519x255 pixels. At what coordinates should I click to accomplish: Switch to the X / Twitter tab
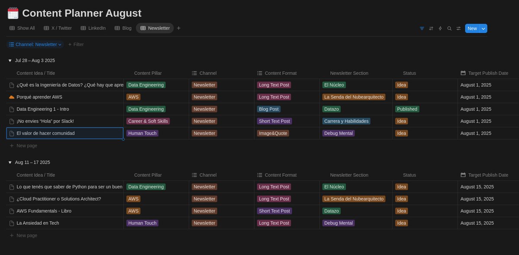click(58, 28)
